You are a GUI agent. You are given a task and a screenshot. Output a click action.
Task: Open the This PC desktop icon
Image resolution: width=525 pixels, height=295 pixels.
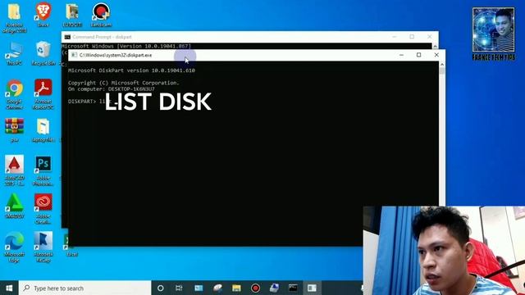tap(14, 52)
